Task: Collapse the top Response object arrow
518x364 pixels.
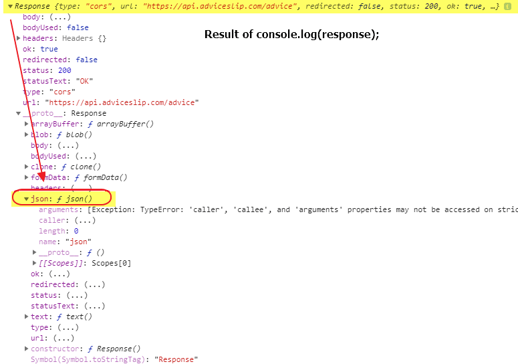Action: [x=10, y=6]
